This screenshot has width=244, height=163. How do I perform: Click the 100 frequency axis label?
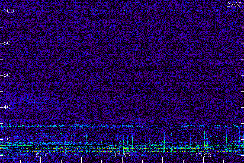point(9,11)
